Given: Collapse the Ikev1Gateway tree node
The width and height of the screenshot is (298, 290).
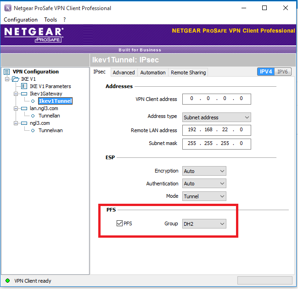Looking at the screenshot, I should pyautogui.click(x=16, y=94).
